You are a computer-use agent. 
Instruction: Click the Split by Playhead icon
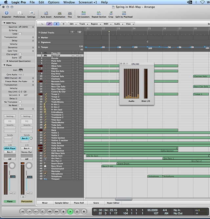click(124, 14)
